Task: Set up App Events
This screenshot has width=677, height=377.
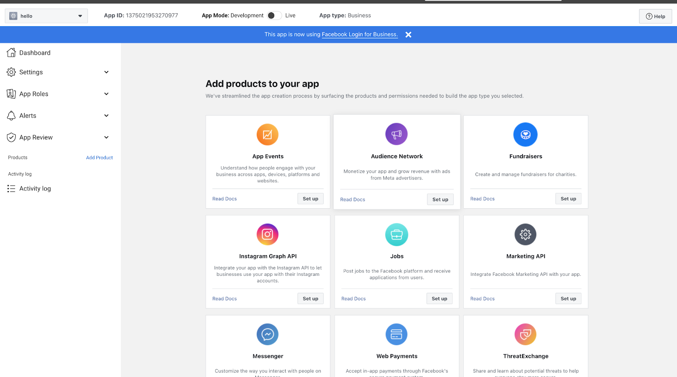Action: [311, 199]
